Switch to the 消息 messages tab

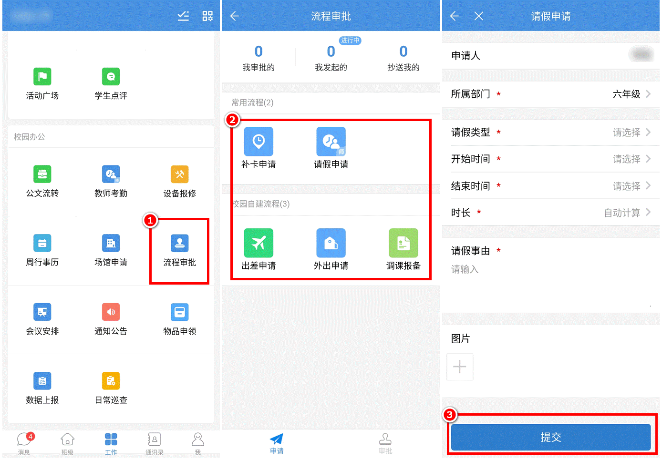tap(24, 443)
